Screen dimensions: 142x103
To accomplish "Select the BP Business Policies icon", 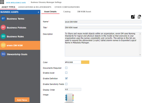I will click(3, 27).
